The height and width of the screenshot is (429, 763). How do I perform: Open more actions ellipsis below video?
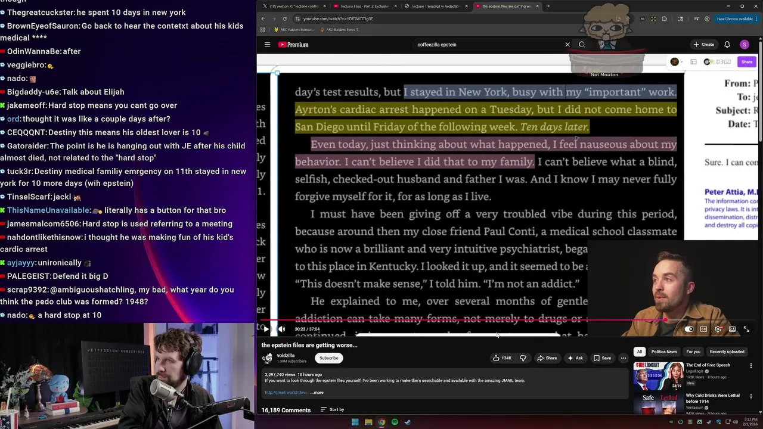624,358
